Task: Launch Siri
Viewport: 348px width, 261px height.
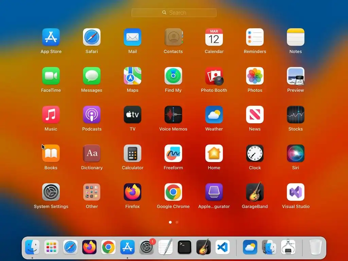Action: point(296,153)
